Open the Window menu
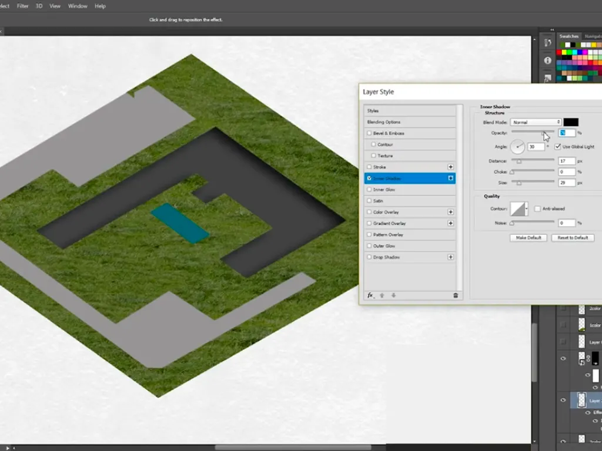The height and width of the screenshot is (451, 602). tap(78, 6)
